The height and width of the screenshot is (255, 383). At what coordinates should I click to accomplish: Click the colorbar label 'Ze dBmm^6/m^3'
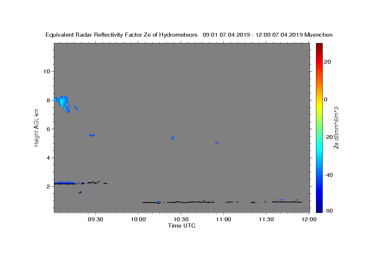click(336, 127)
